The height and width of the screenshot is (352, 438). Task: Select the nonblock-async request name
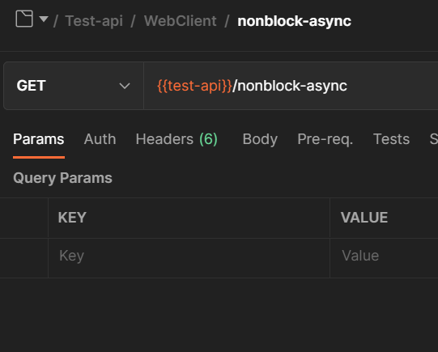tap(295, 21)
